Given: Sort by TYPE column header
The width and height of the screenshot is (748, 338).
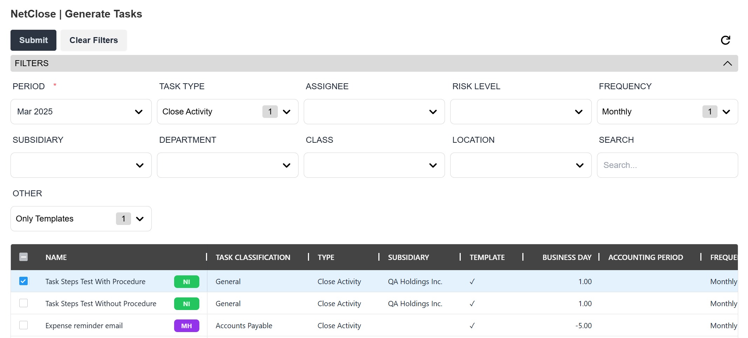Looking at the screenshot, I should tap(326, 258).
